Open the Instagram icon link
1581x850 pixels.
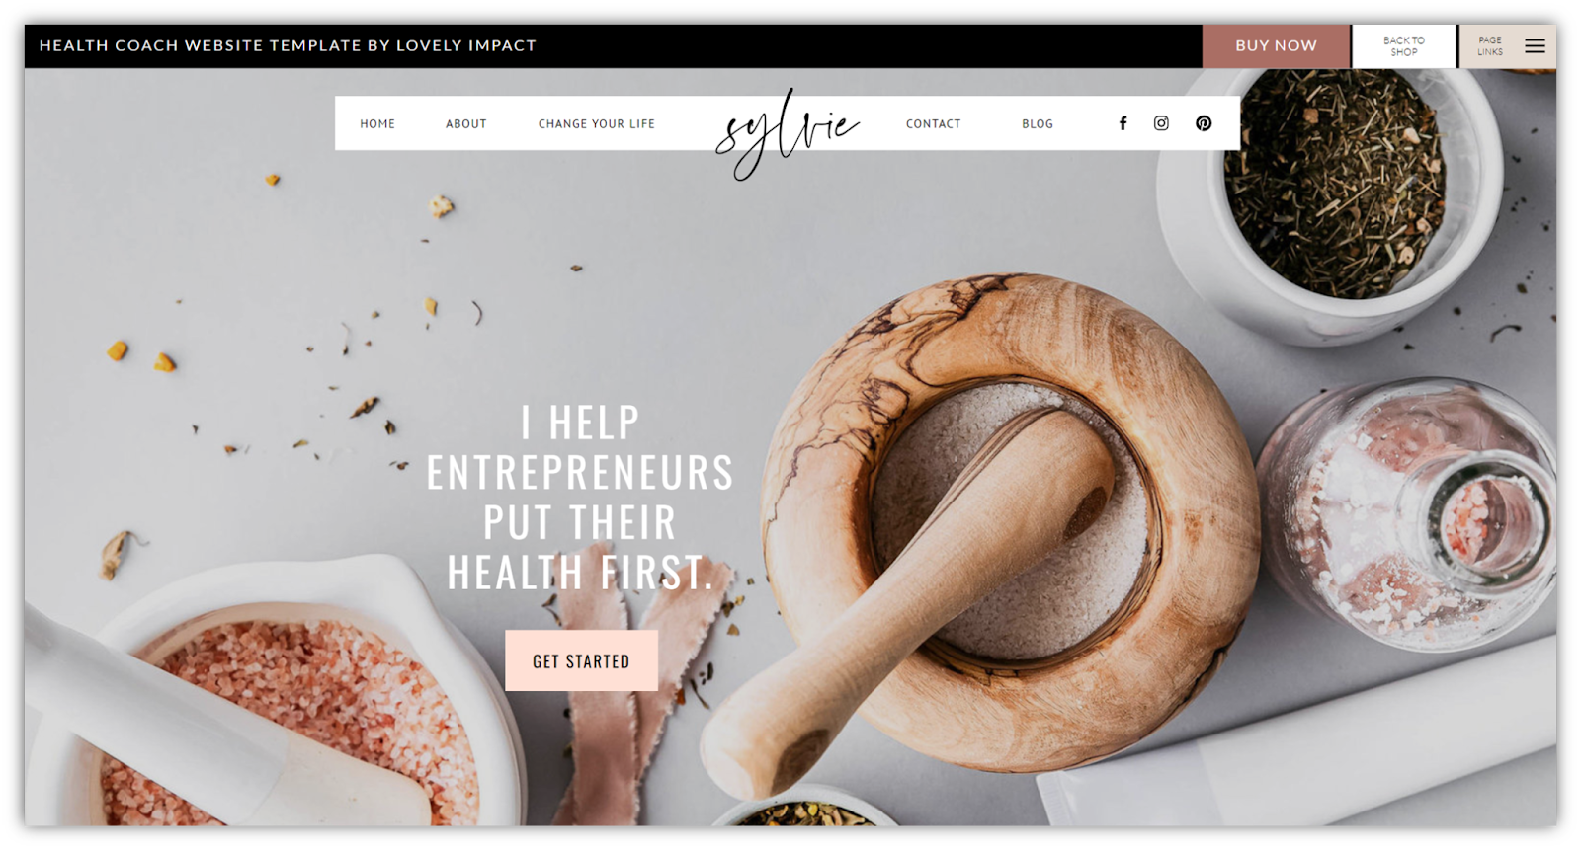click(x=1161, y=123)
